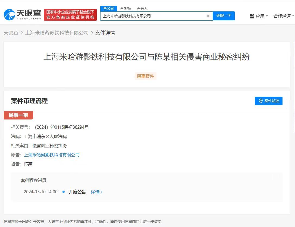The image size is (295, 227).
Task: Switch to the 查关系 tab
Action: coord(142,8)
